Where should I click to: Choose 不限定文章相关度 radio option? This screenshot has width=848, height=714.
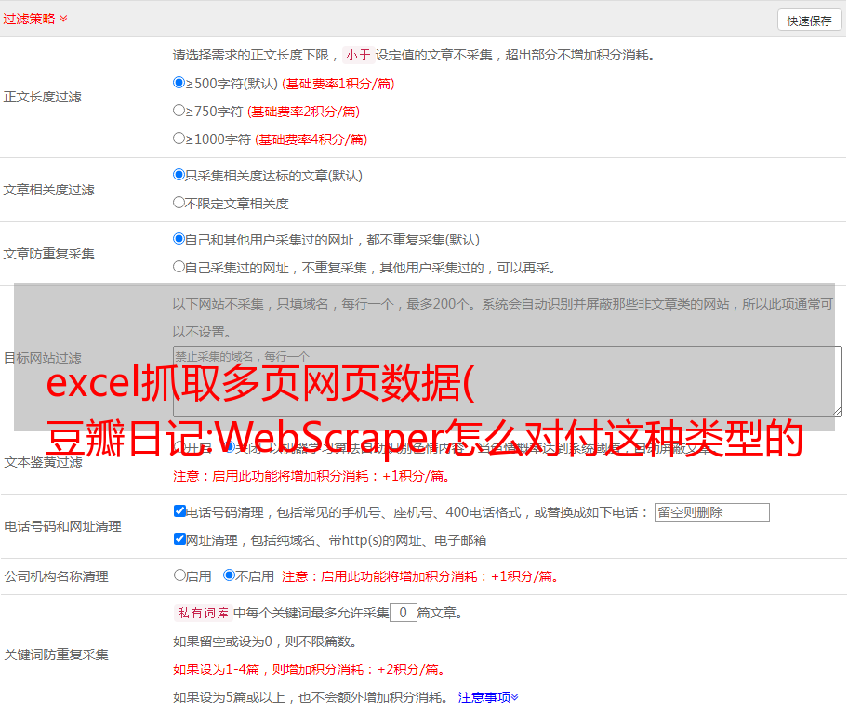pyautogui.click(x=179, y=203)
